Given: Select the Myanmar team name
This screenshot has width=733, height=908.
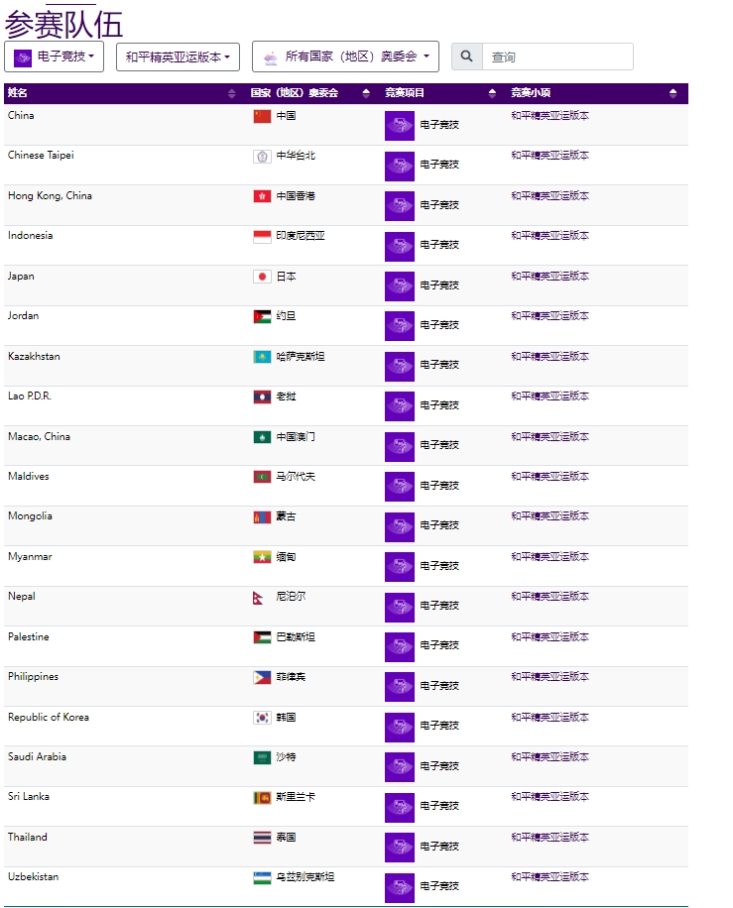Looking at the screenshot, I should [x=30, y=556].
